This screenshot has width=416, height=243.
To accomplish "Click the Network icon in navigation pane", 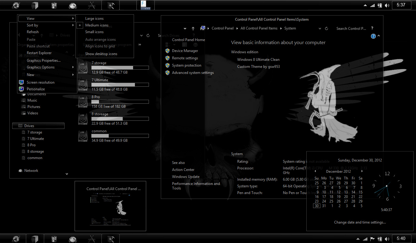I will pos(20,171).
